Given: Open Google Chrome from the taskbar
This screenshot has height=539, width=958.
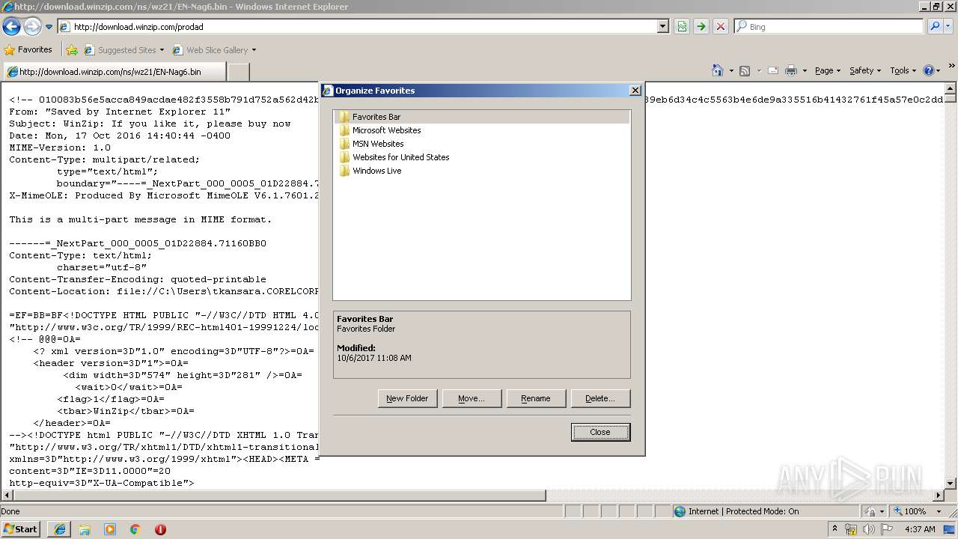Looking at the screenshot, I should (x=135, y=529).
